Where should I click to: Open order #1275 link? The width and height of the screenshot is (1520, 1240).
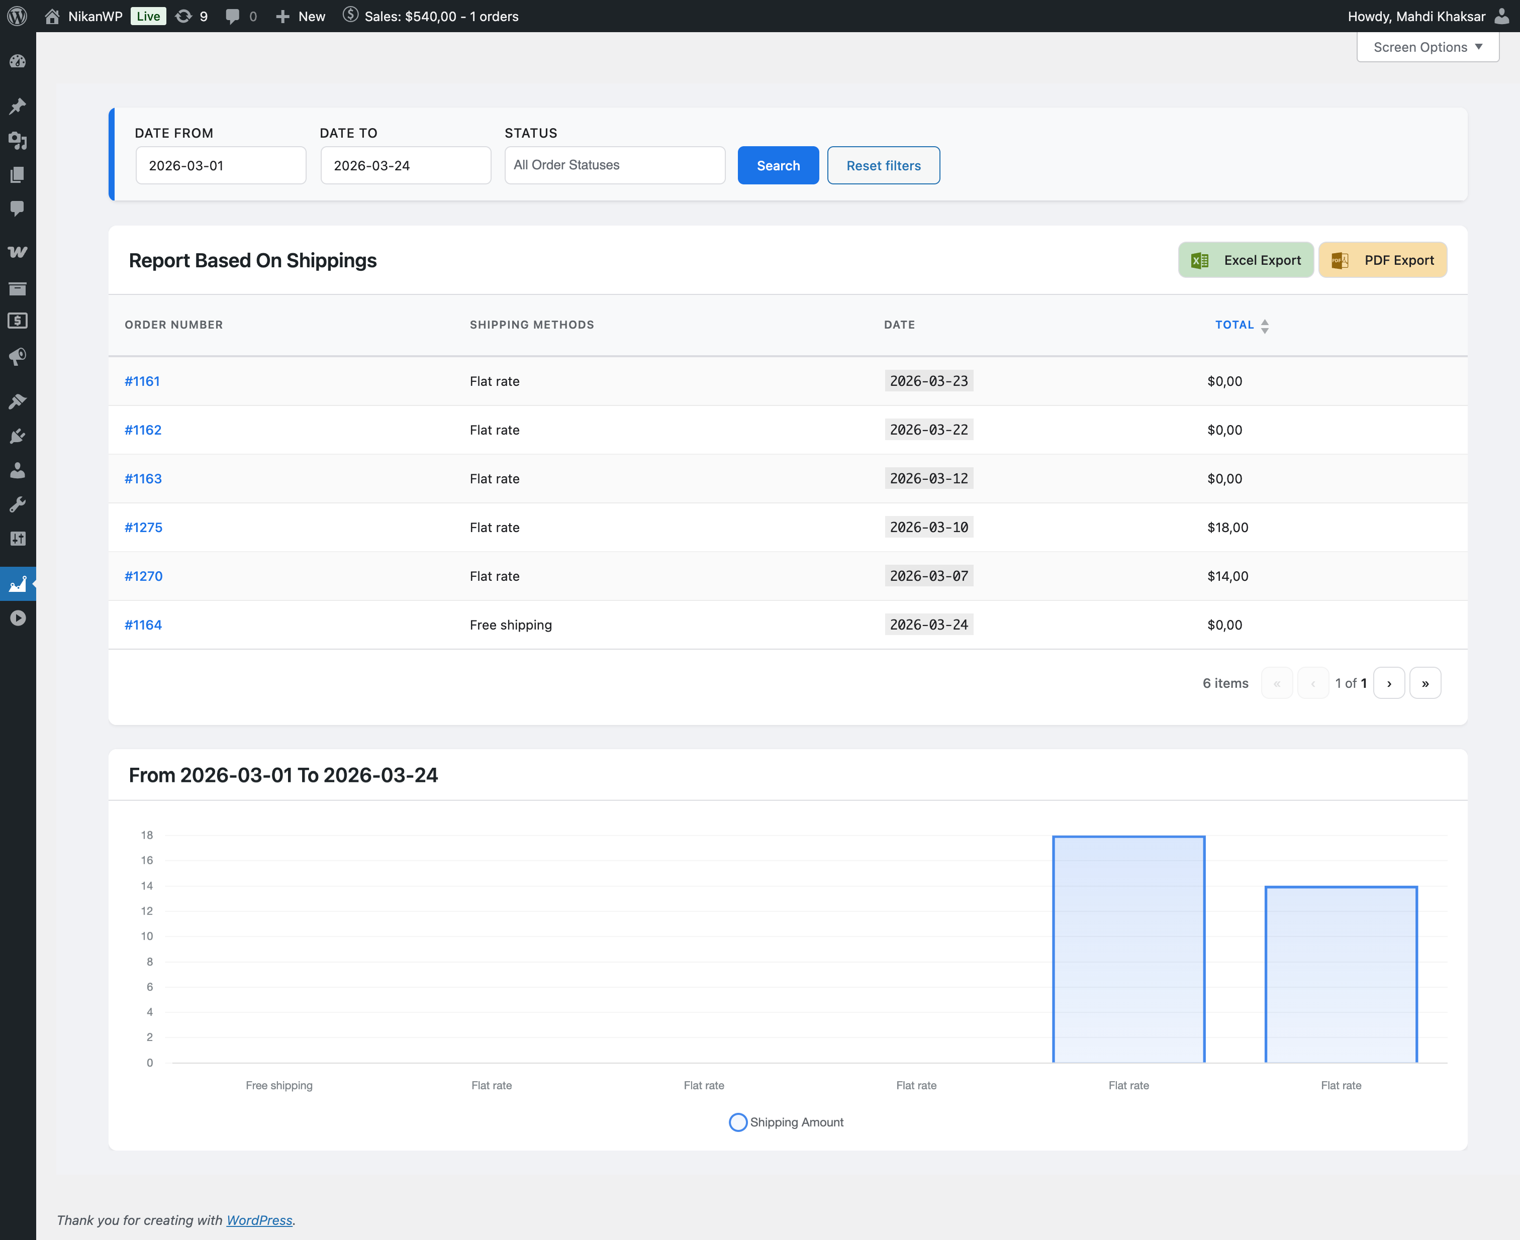(144, 527)
